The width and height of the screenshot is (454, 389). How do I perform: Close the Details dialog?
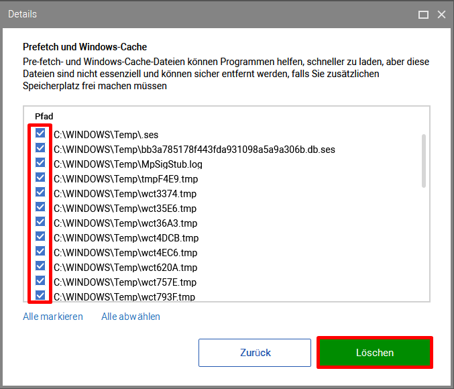click(x=441, y=15)
